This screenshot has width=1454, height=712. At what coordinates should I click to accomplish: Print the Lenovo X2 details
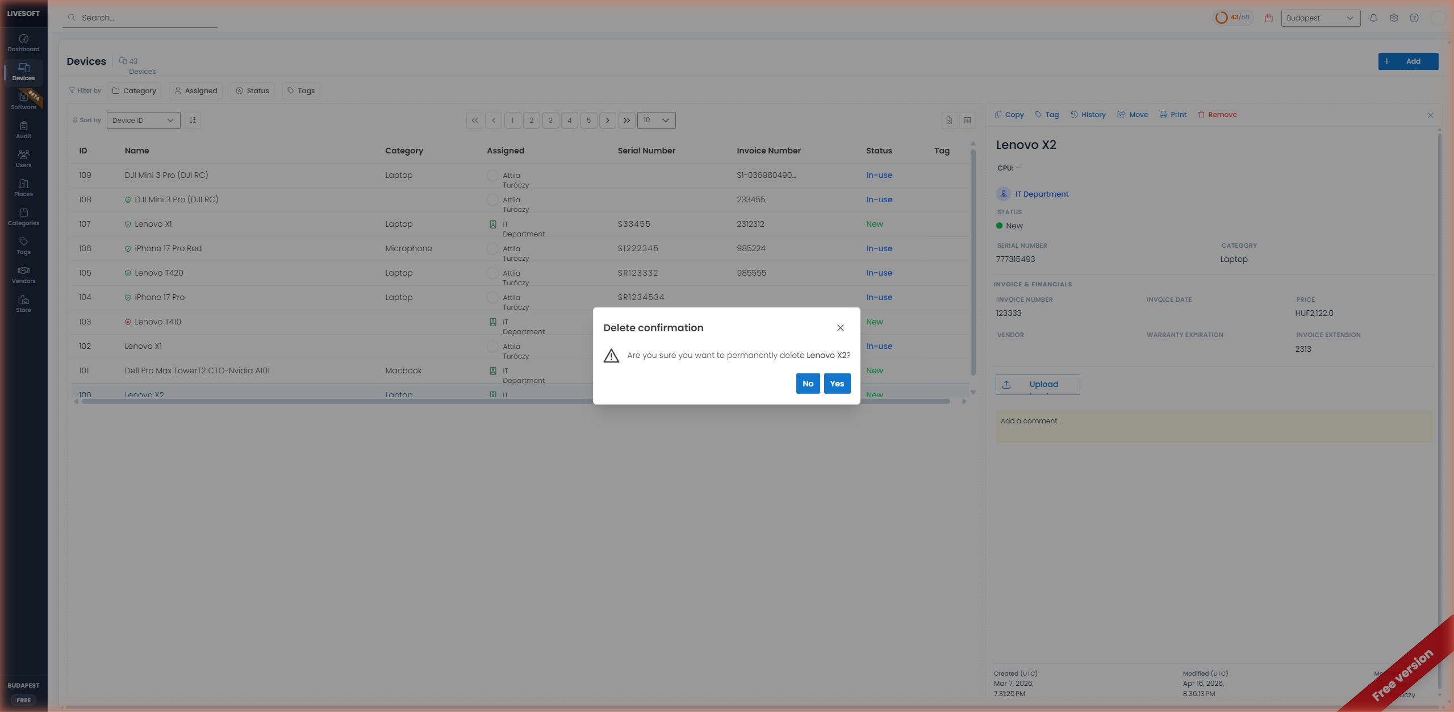point(1173,114)
